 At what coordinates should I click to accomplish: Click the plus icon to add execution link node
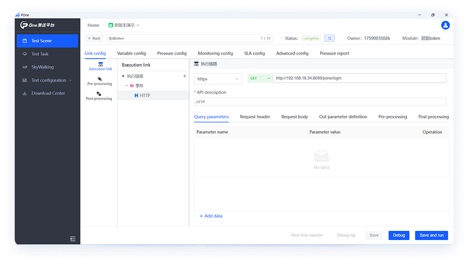click(184, 76)
